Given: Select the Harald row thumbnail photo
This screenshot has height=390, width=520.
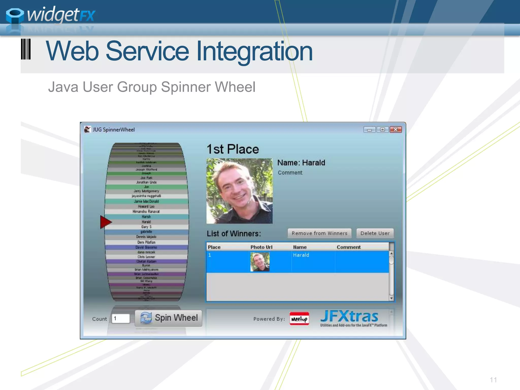Looking at the screenshot, I should (260, 262).
